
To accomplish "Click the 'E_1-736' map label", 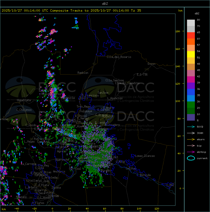I will pos(142,75).
